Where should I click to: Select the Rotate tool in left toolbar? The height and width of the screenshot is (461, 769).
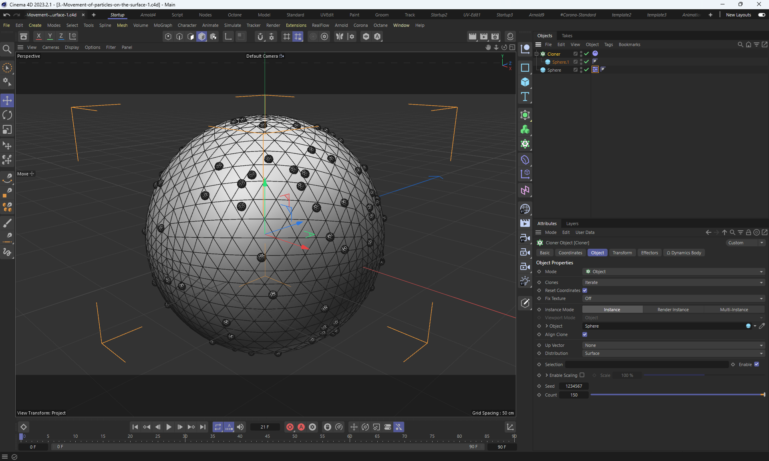(7, 115)
